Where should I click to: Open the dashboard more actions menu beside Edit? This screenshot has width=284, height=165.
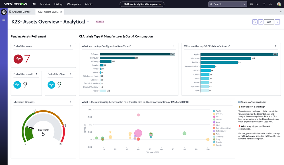click(x=277, y=22)
